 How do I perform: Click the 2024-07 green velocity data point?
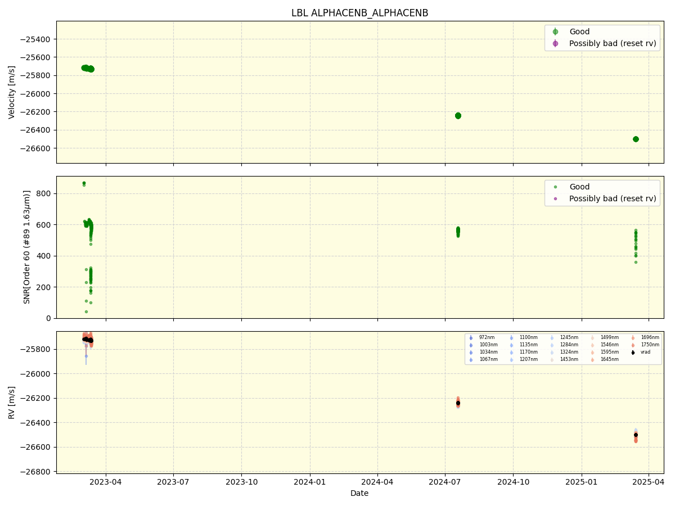tap(458, 115)
